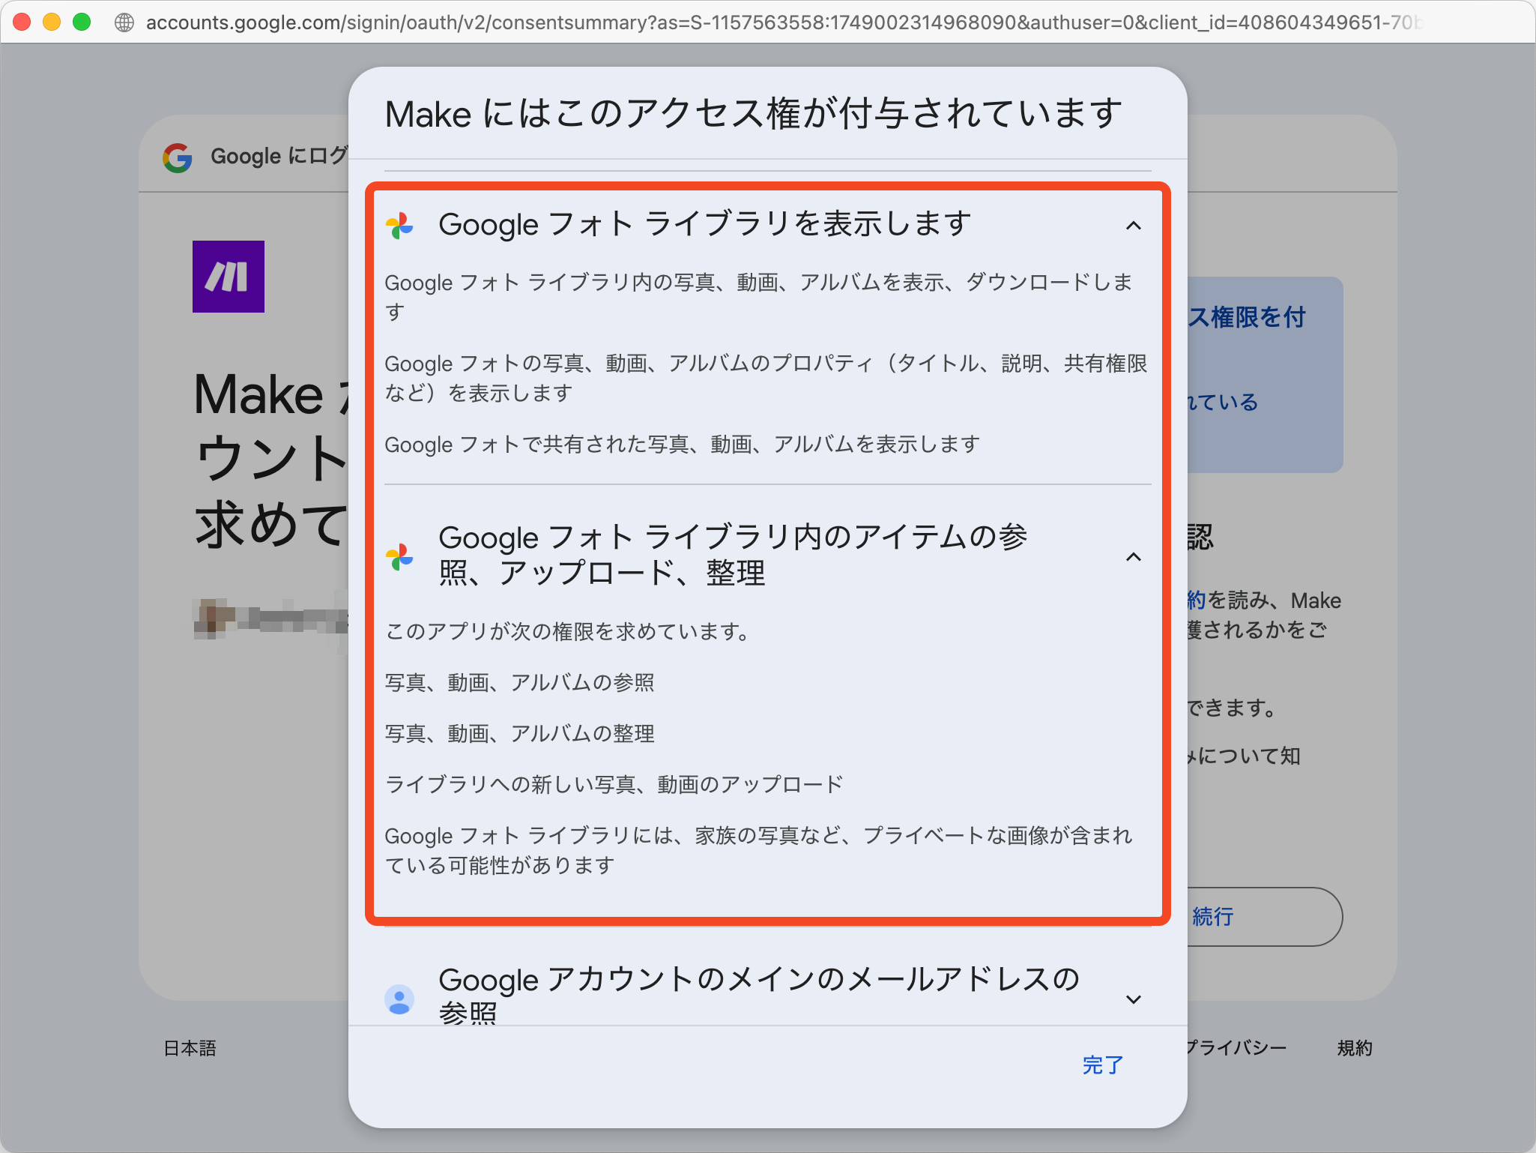Click dialog title Make にはこのアクセス権が付与されています
The image size is (1536, 1153).
754,114
